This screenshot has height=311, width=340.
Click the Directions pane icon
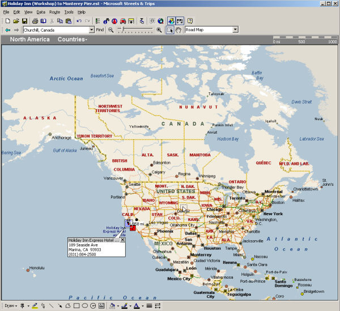(x=131, y=21)
